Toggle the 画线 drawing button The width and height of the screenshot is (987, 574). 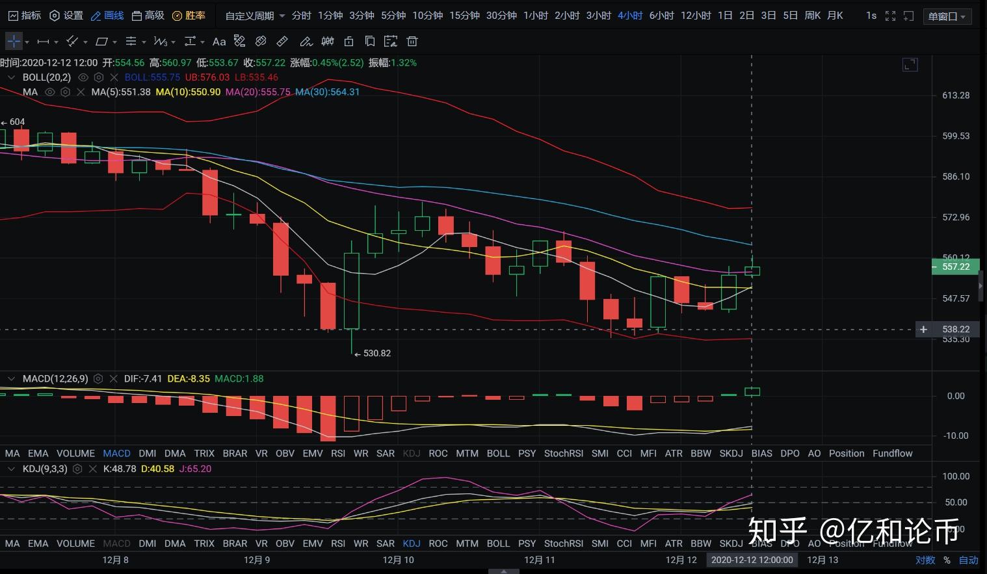pos(107,16)
